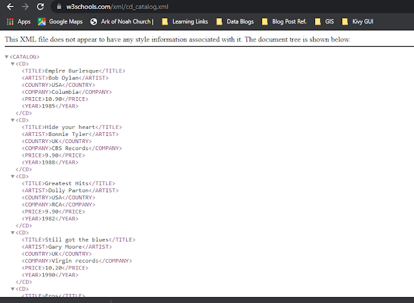The height and width of the screenshot is (303, 414).
Task: Open the GIS bookmark folder
Action: [325, 21]
